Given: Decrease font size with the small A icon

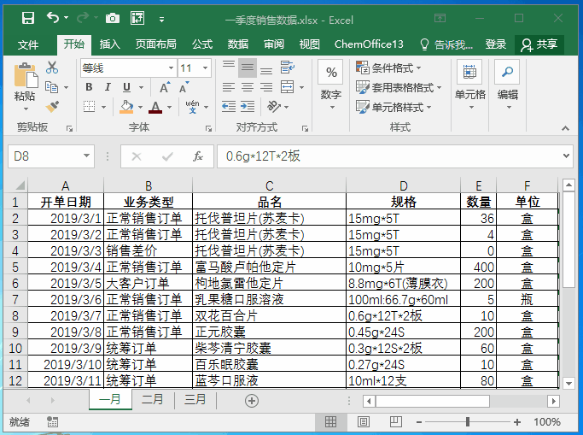Looking at the screenshot, I should click(184, 87).
